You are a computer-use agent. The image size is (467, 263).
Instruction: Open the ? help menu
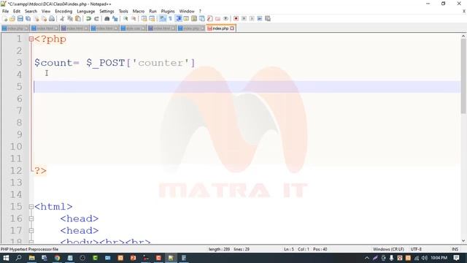coord(200,11)
